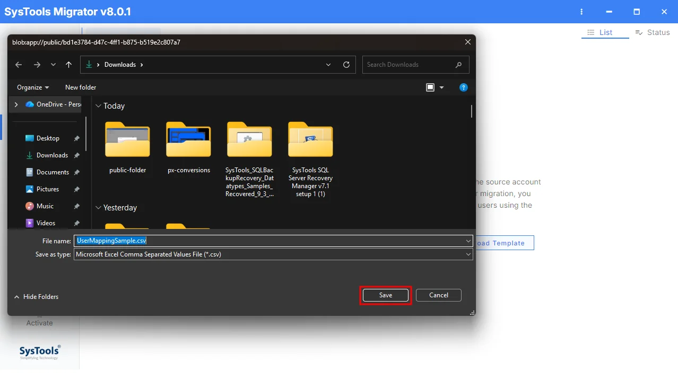Open the dialog help icon

(x=463, y=87)
